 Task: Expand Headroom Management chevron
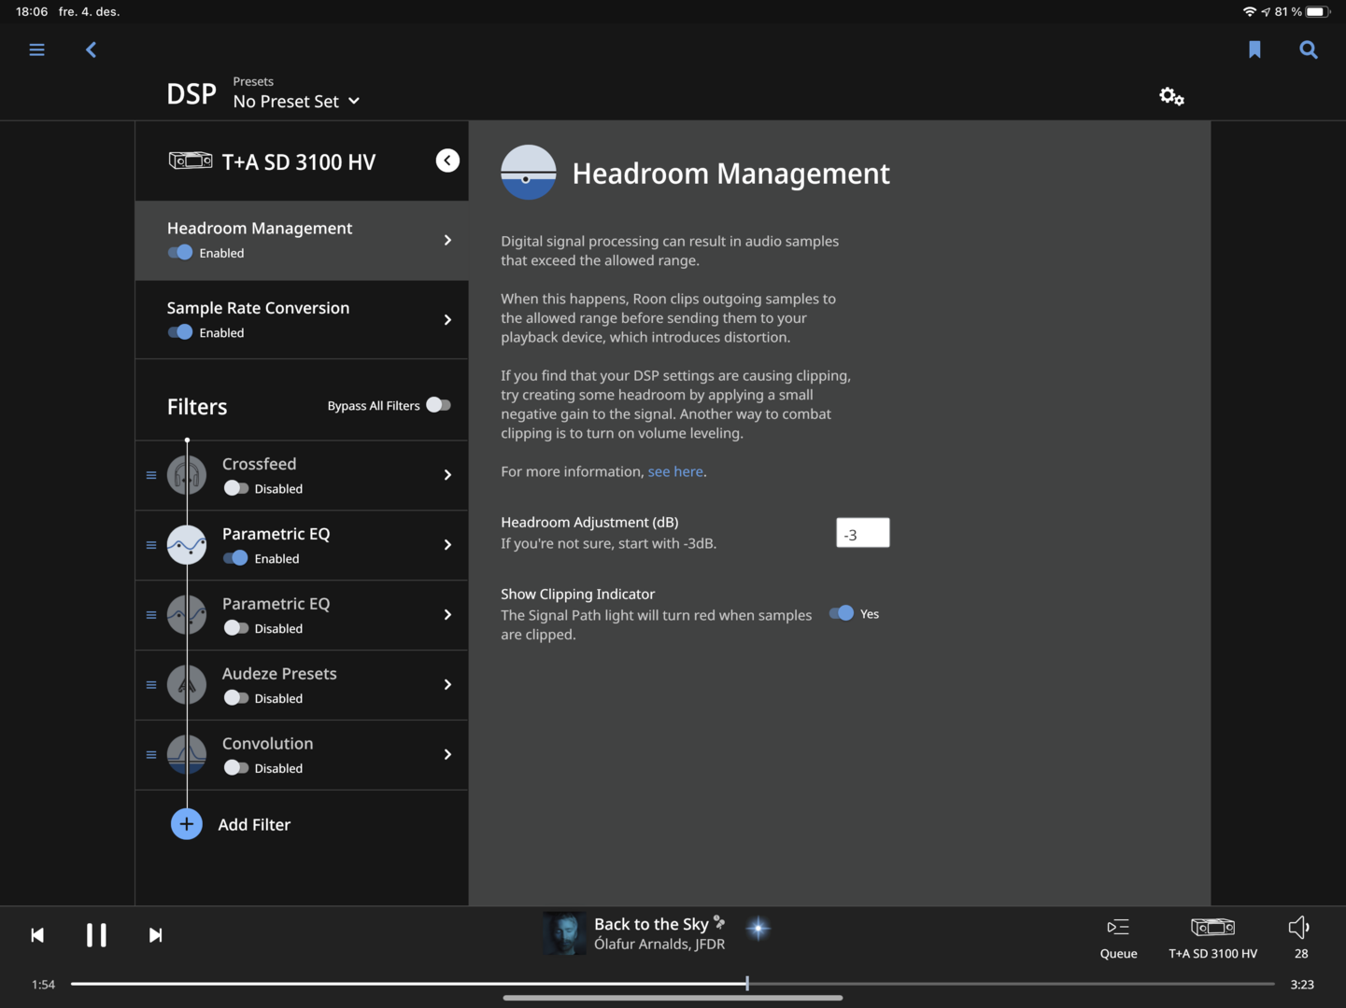point(447,240)
